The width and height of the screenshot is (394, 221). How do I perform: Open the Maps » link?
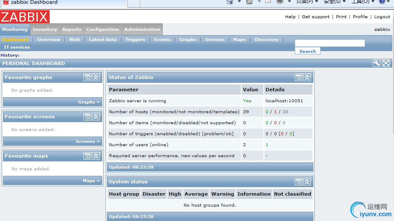tap(91, 180)
